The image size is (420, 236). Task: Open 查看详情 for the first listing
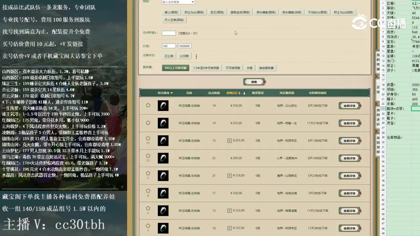350,106
